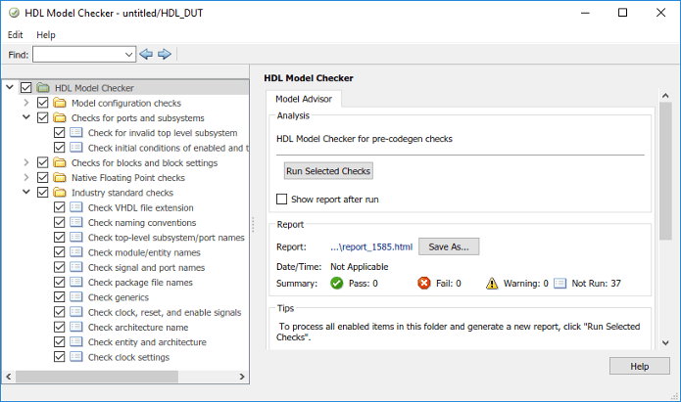Click Run Selected Checks button
Viewport: 681px width, 402px height.
tap(328, 171)
